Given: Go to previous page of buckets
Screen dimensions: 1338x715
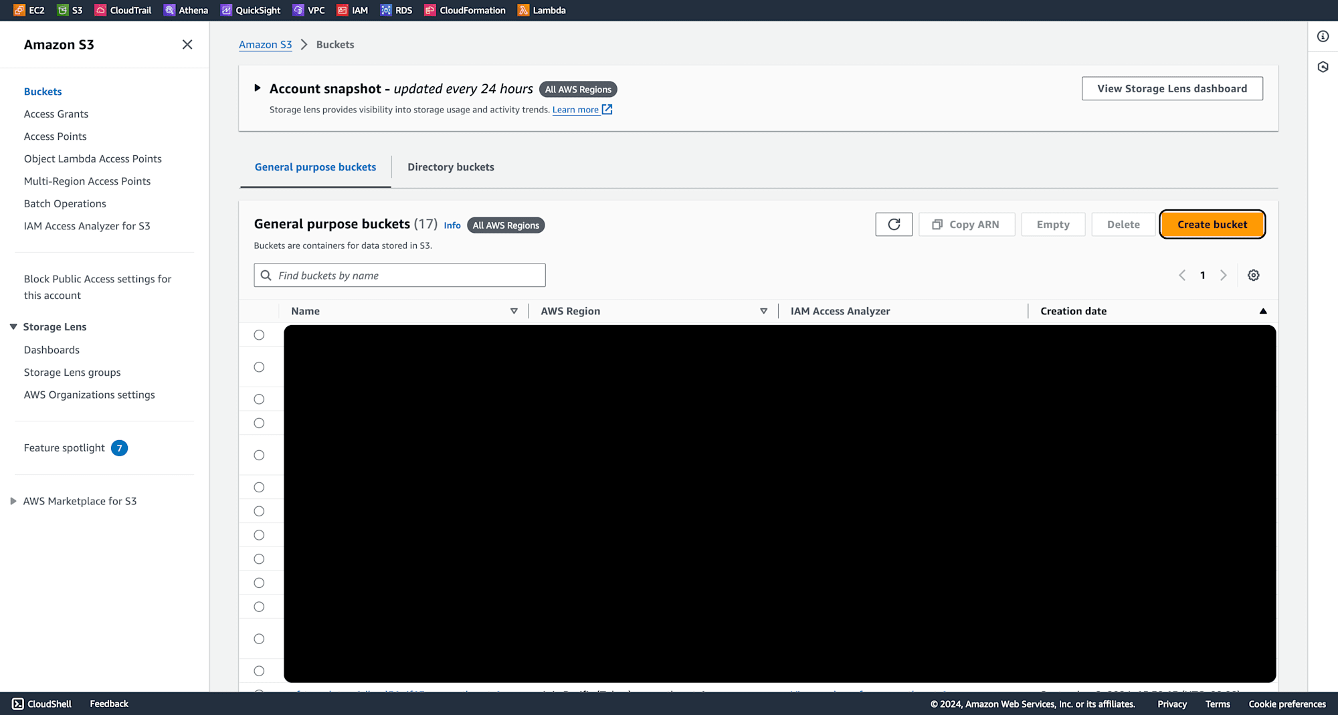Looking at the screenshot, I should (1182, 275).
